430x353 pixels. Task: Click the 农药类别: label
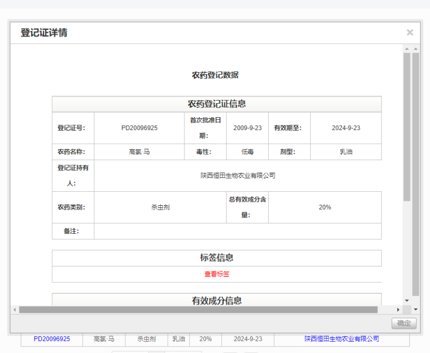pyautogui.click(x=71, y=207)
